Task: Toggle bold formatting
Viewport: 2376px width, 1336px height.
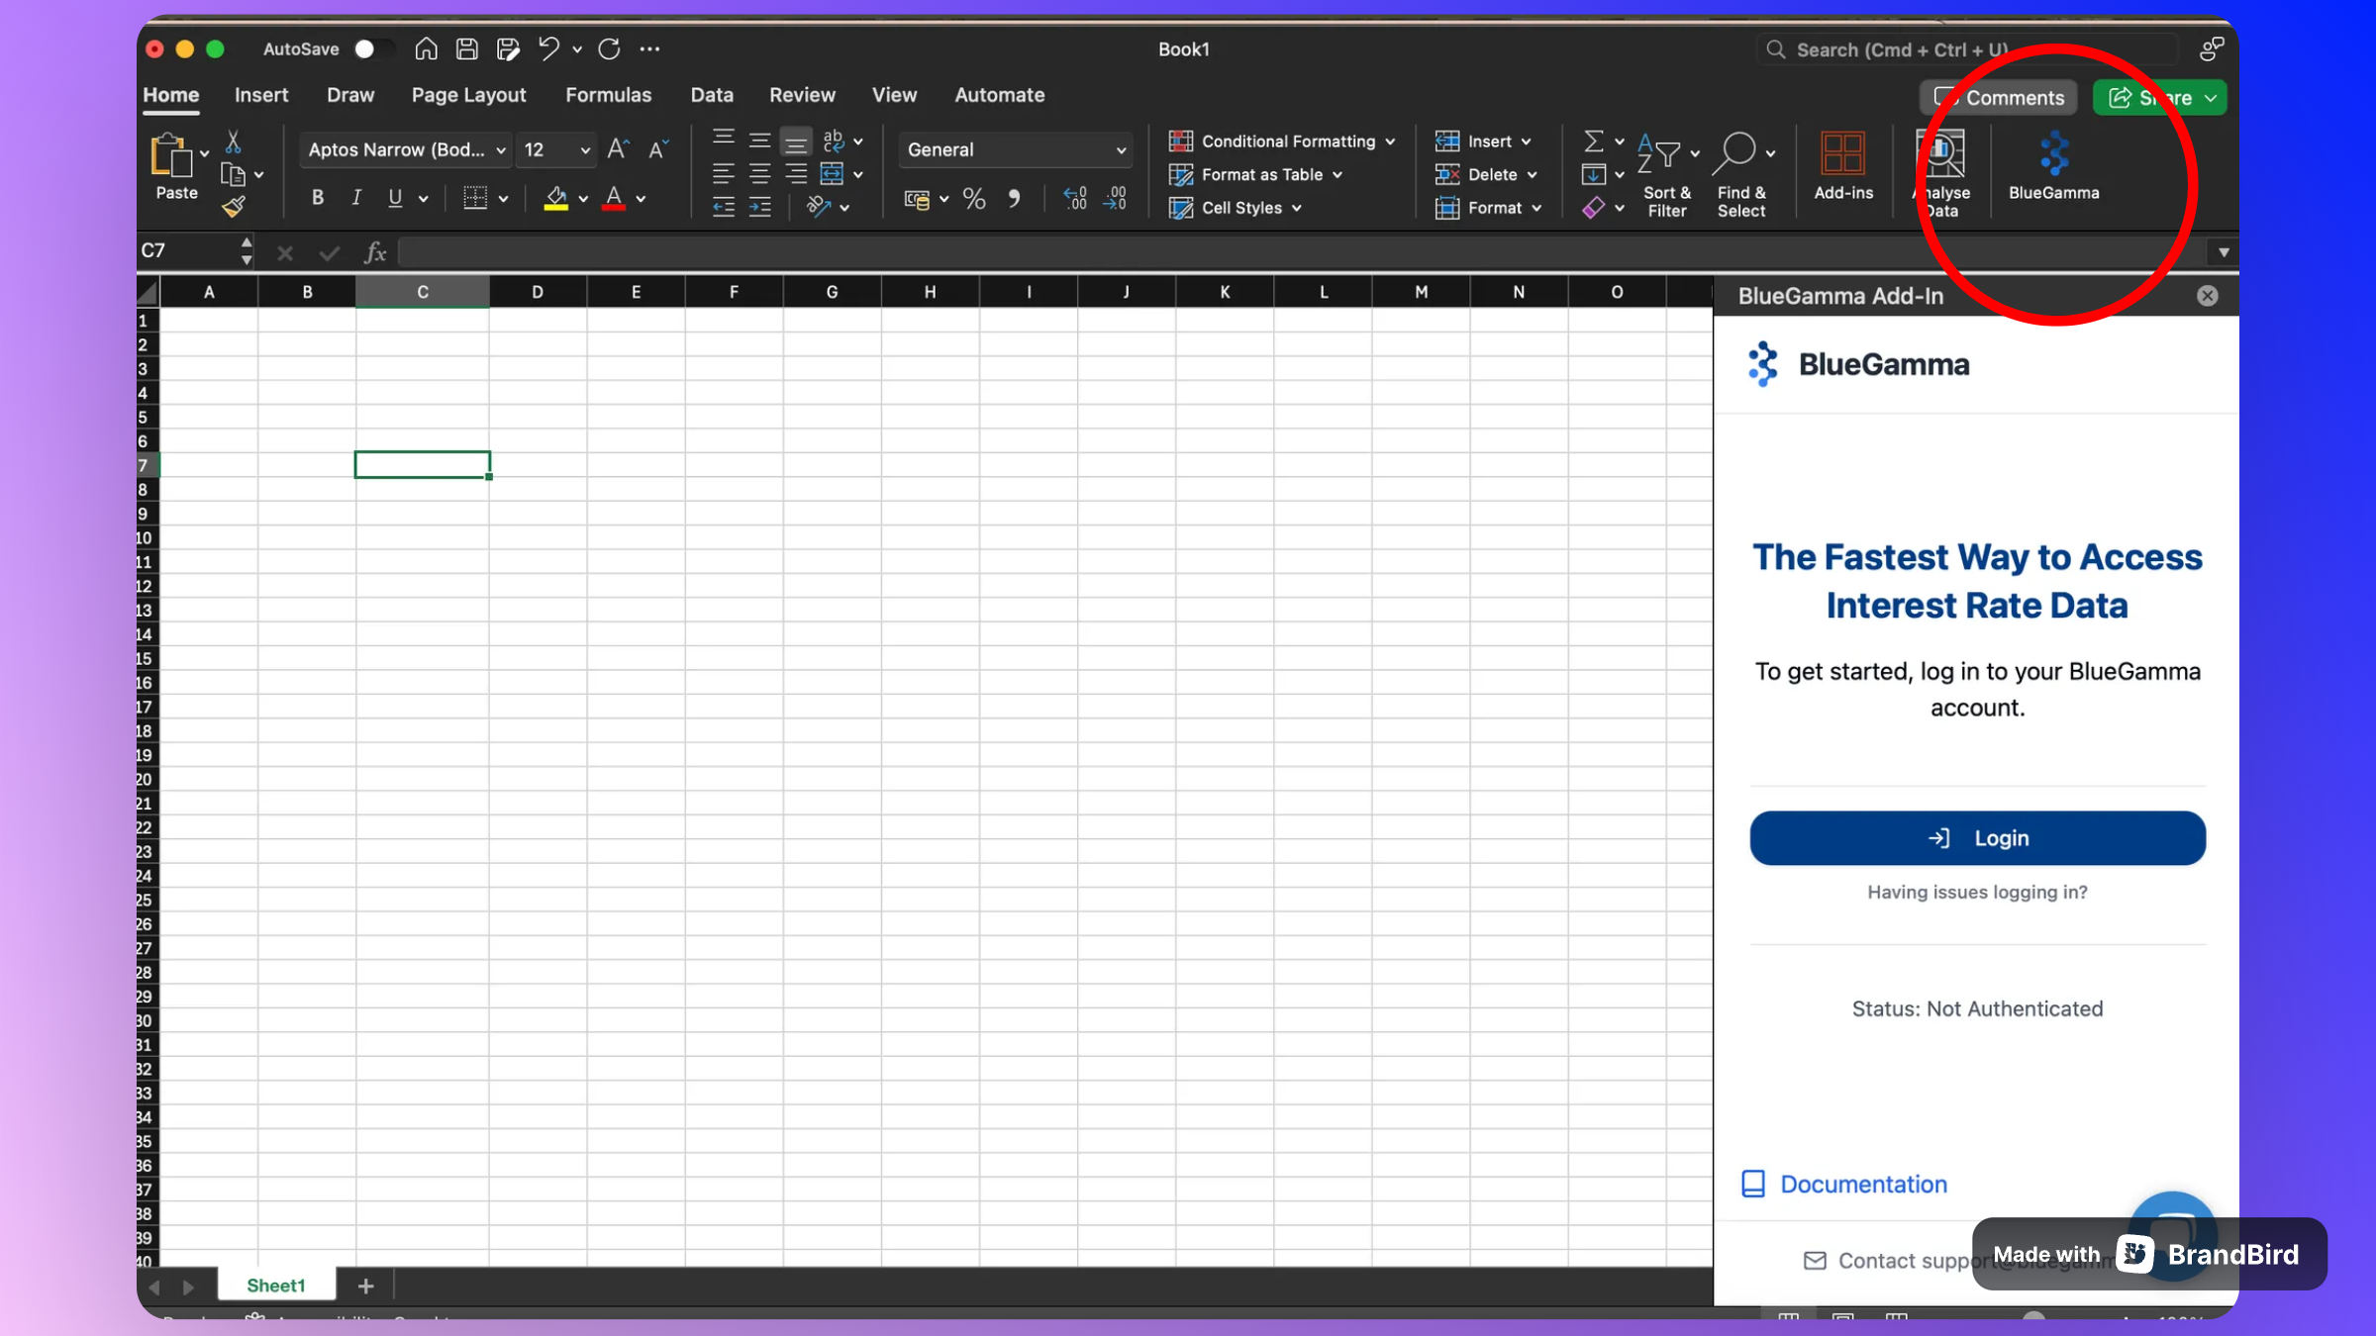Action: click(x=317, y=197)
